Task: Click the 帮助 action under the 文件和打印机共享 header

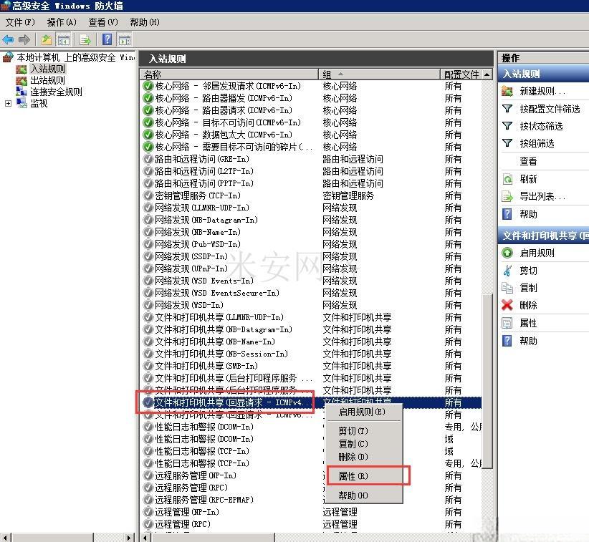Action: pos(528,341)
